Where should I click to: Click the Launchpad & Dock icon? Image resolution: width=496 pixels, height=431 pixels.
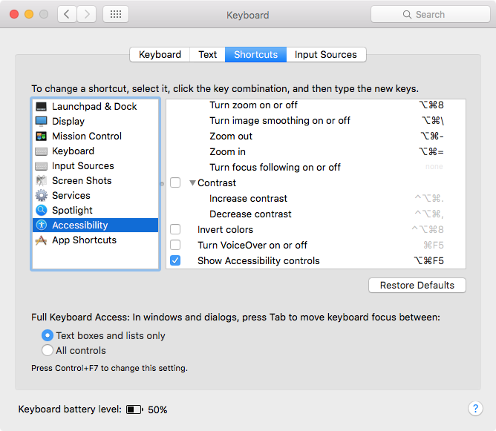point(41,107)
